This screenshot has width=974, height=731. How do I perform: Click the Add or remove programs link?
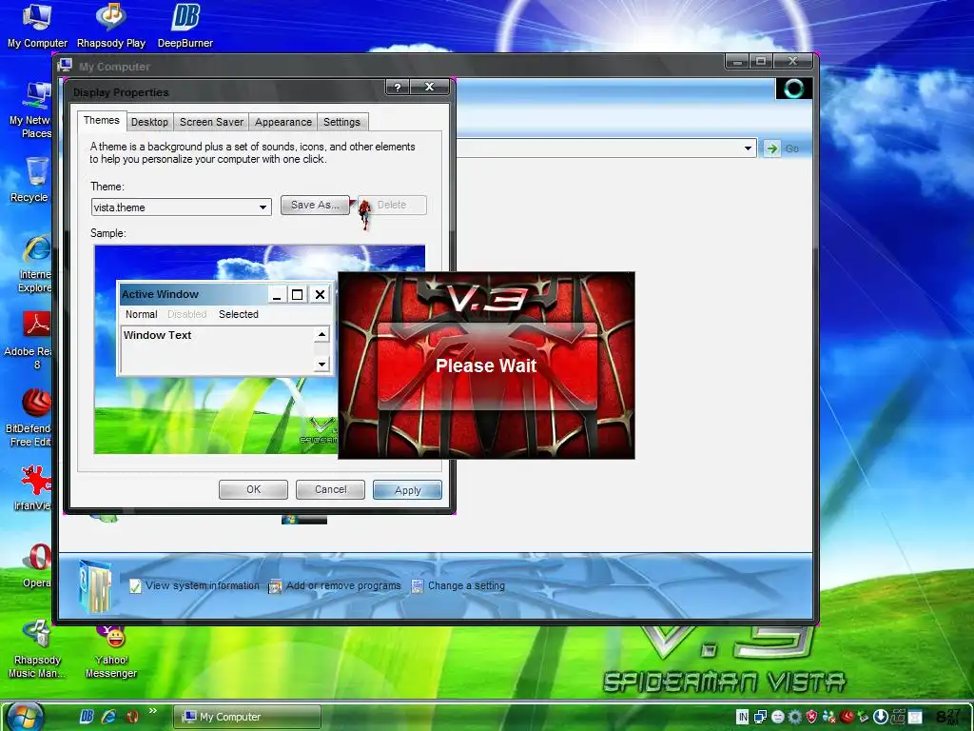pyautogui.click(x=343, y=585)
